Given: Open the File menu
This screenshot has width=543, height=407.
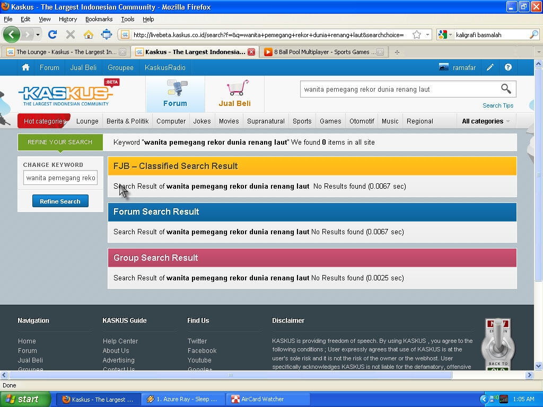Looking at the screenshot, I should pyautogui.click(x=8, y=19).
